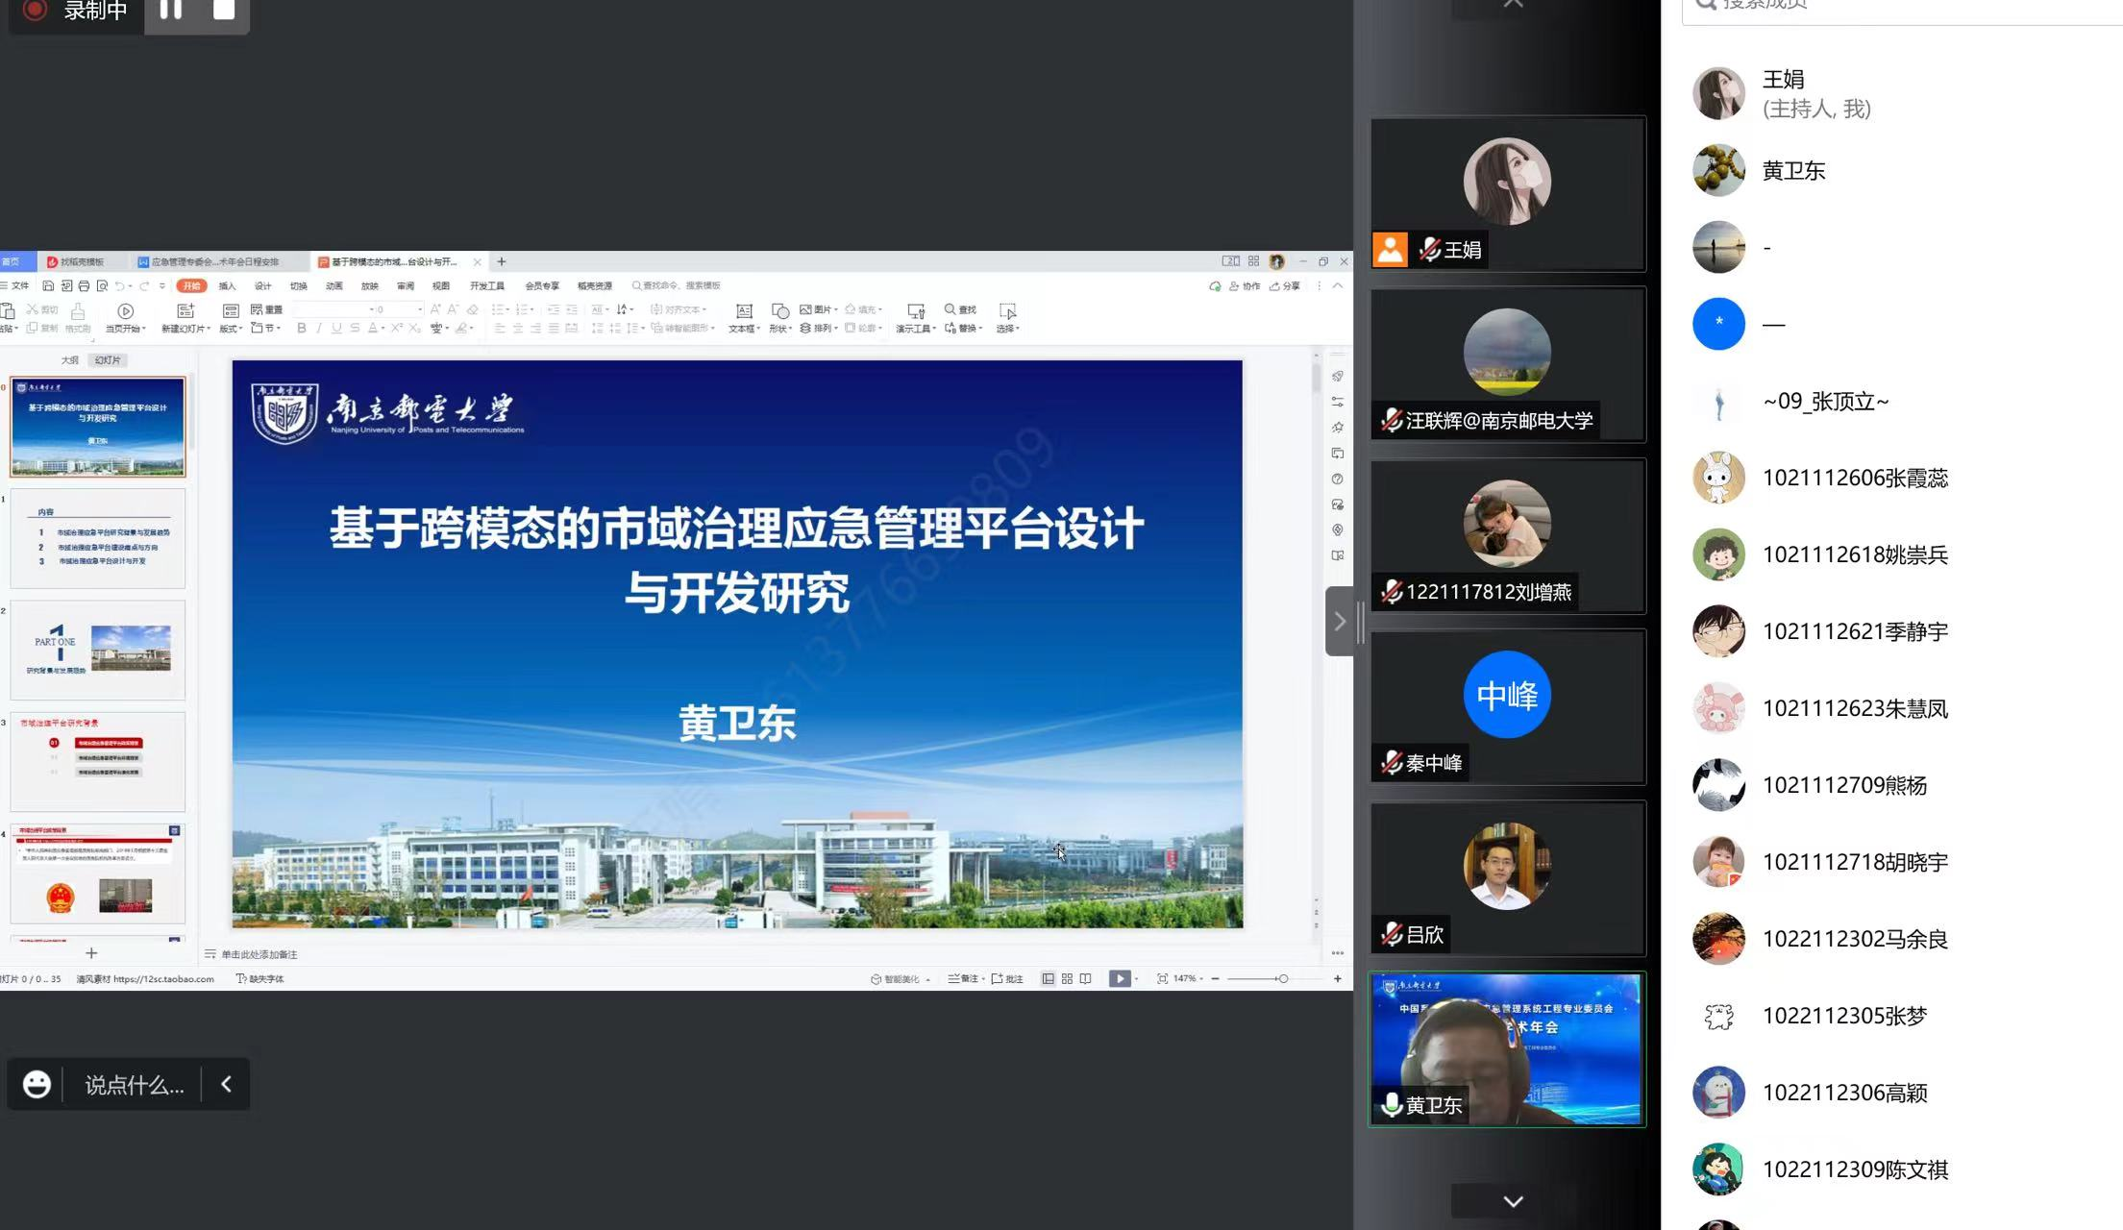Click the 形状 shapes tool icon
Viewport: 2123px width, 1230px height.
coord(780,311)
